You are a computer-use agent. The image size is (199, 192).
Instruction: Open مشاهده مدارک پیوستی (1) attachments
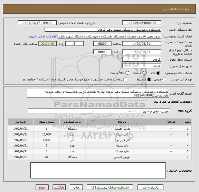click(x=110, y=187)
